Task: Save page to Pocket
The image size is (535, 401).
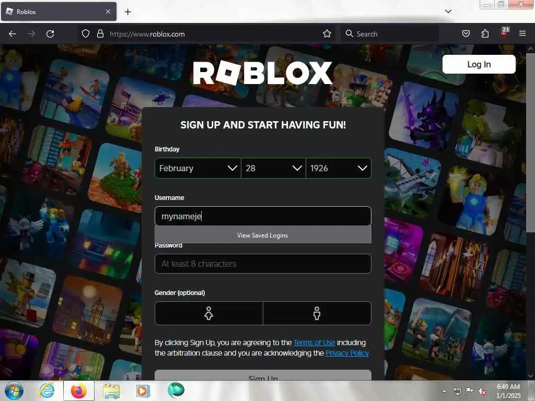Action: pyautogui.click(x=466, y=34)
